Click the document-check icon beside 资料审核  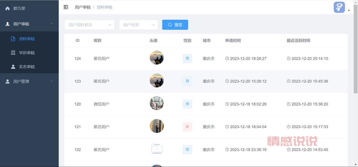click(13, 39)
